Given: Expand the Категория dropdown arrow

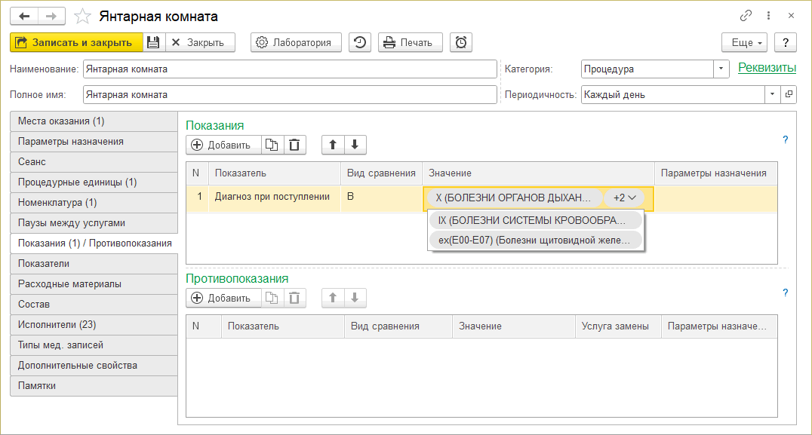Looking at the screenshot, I should pos(721,69).
